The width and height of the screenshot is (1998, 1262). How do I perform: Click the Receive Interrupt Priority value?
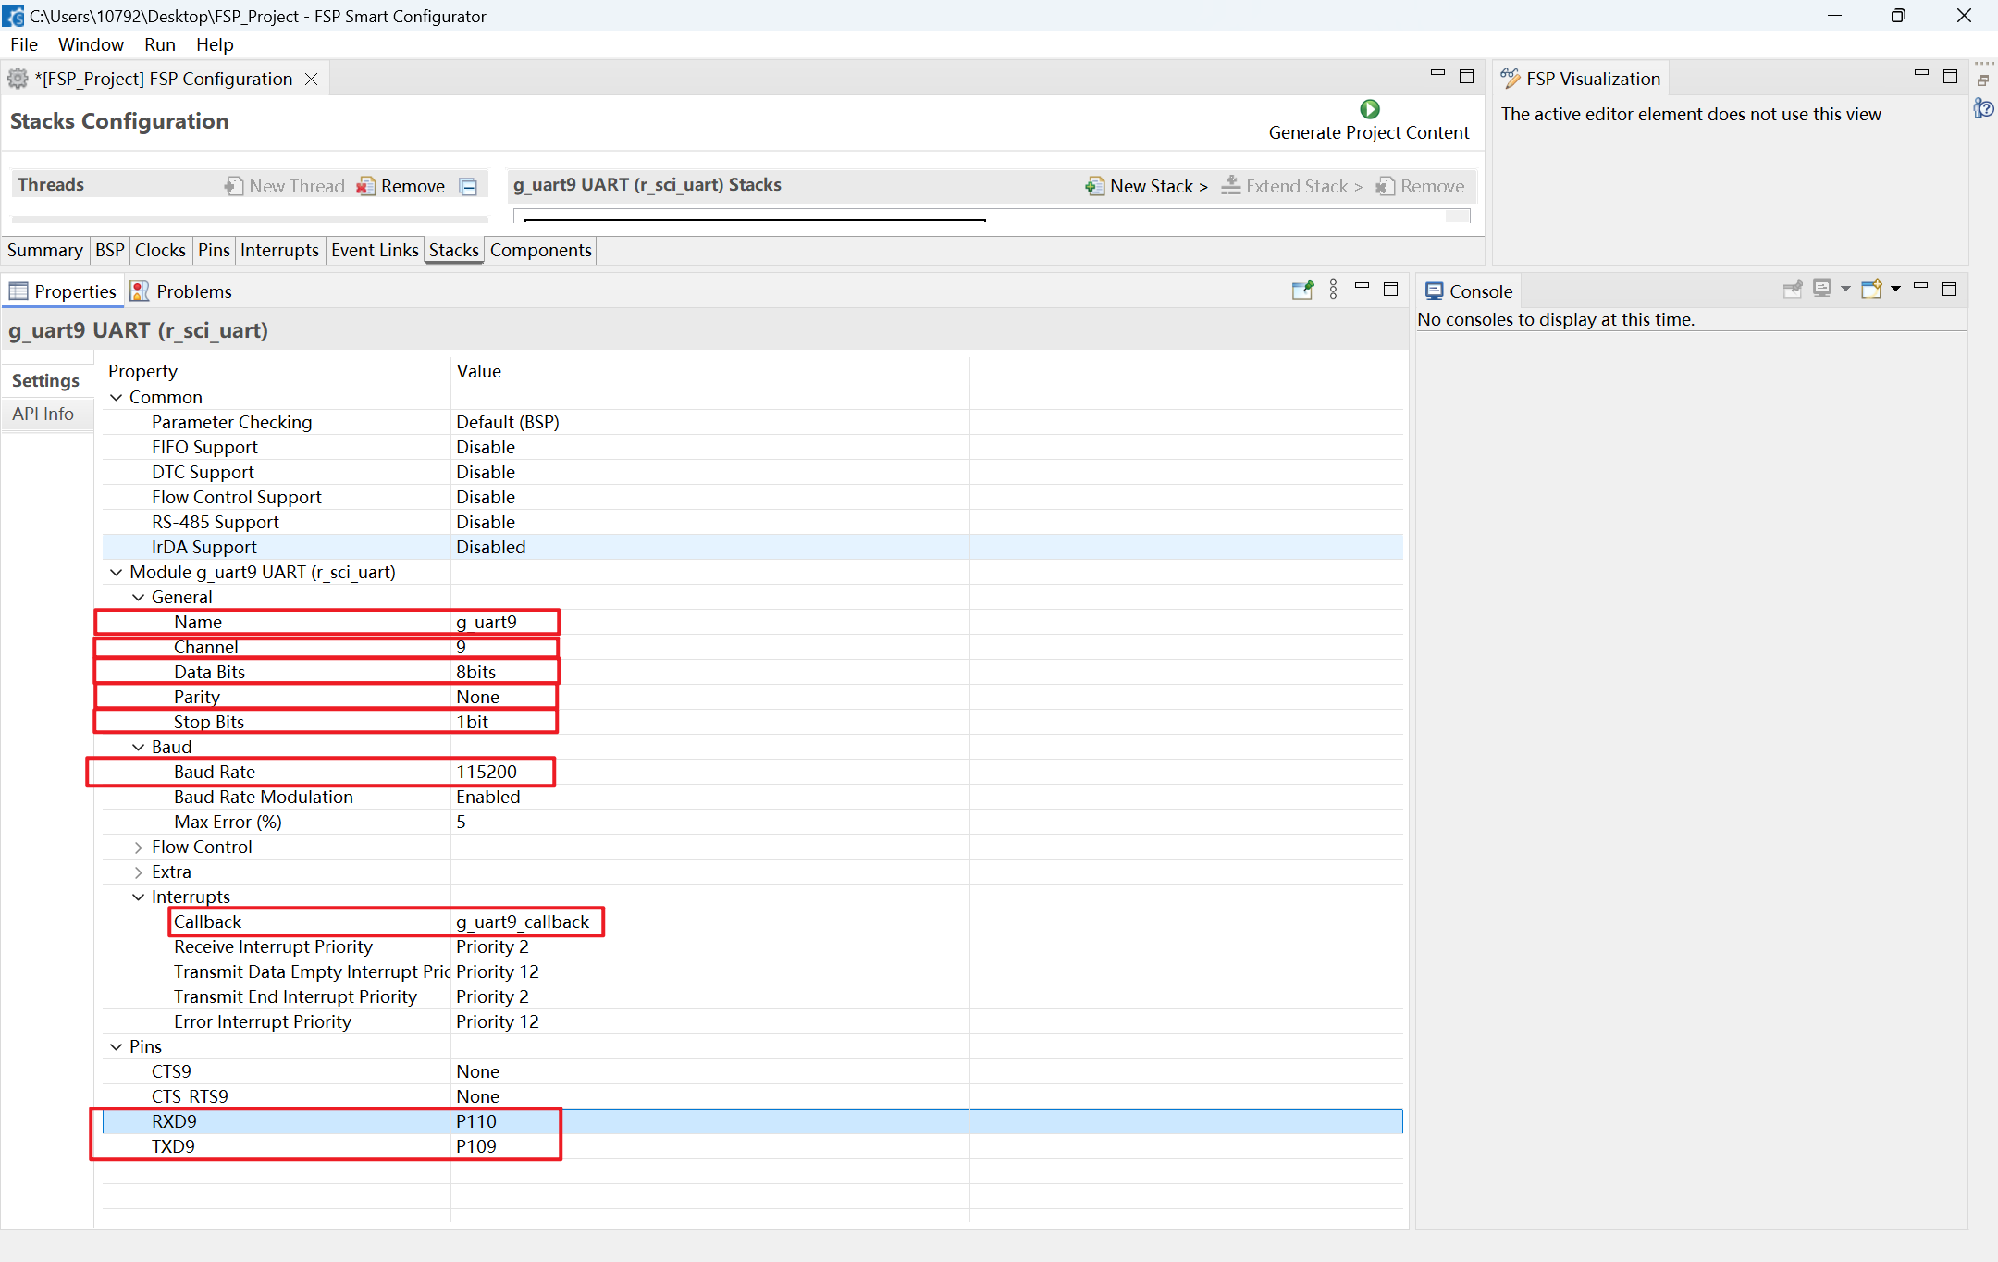point(492,946)
